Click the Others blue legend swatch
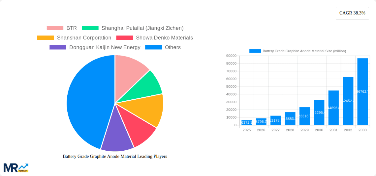The height and width of the screenshot is (176, 376). pyautogui.click(x=153, y=47)
